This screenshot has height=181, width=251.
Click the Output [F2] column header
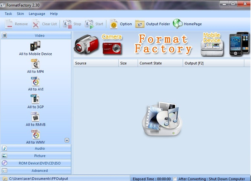click(x=213, y=63)
